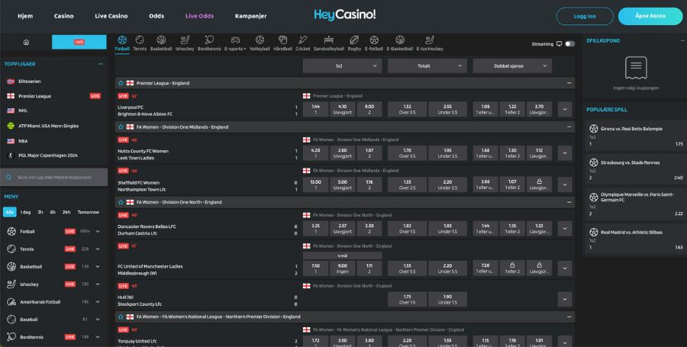Expand Fotball category in menu
Screen dimensions: 687x347
tap(98, 232)
